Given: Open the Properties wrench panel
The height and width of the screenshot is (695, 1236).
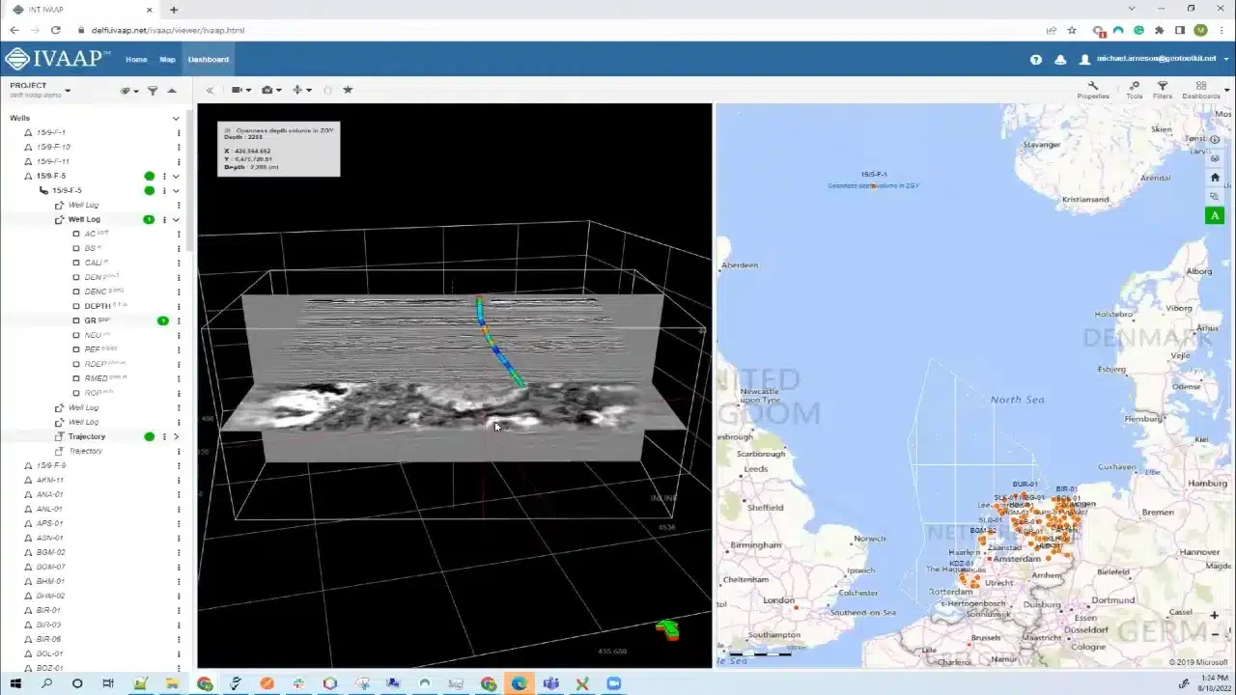Looking at the screenshot, I should (x=1093, y=90).
